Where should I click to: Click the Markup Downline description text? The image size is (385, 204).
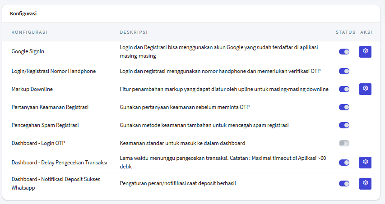(224, 89)
